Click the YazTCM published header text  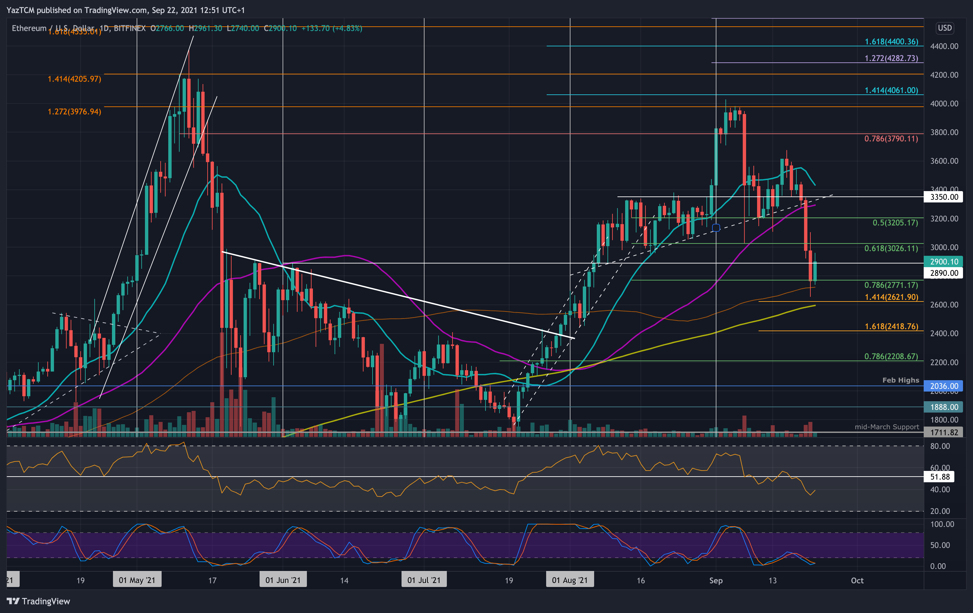[126, 10]
